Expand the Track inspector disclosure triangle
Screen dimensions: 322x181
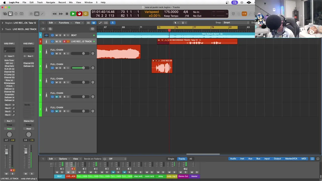click(x=2, y=29)
